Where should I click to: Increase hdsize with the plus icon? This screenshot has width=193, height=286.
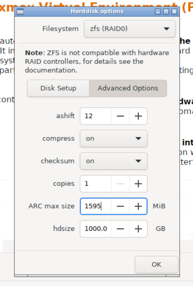138,229
